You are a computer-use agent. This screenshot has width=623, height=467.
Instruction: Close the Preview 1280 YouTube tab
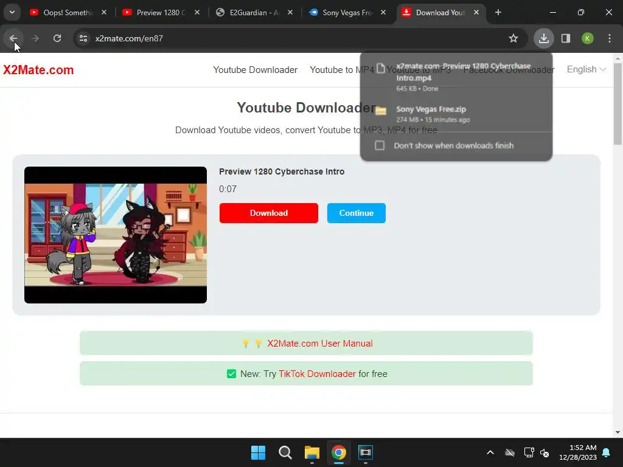point(197,13)
